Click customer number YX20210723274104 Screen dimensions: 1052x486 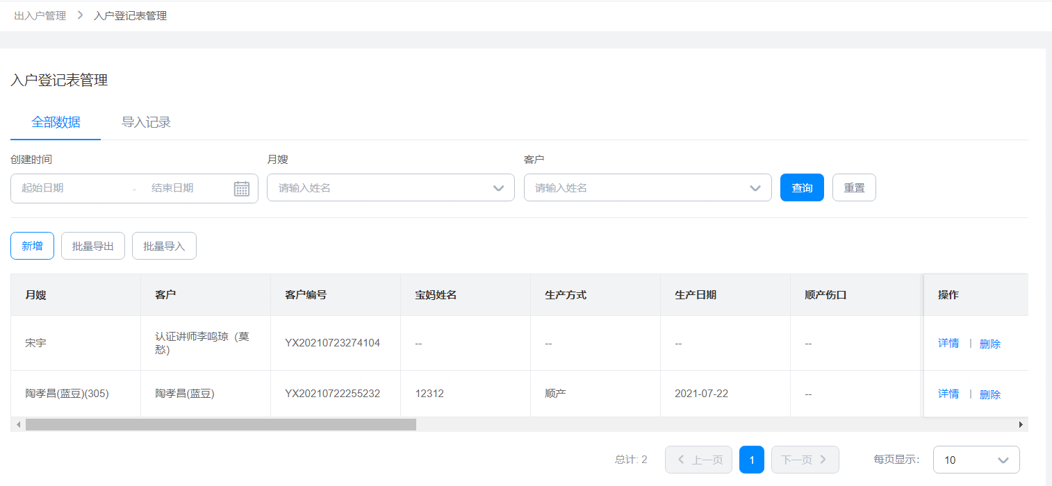[x=332, y=343]
